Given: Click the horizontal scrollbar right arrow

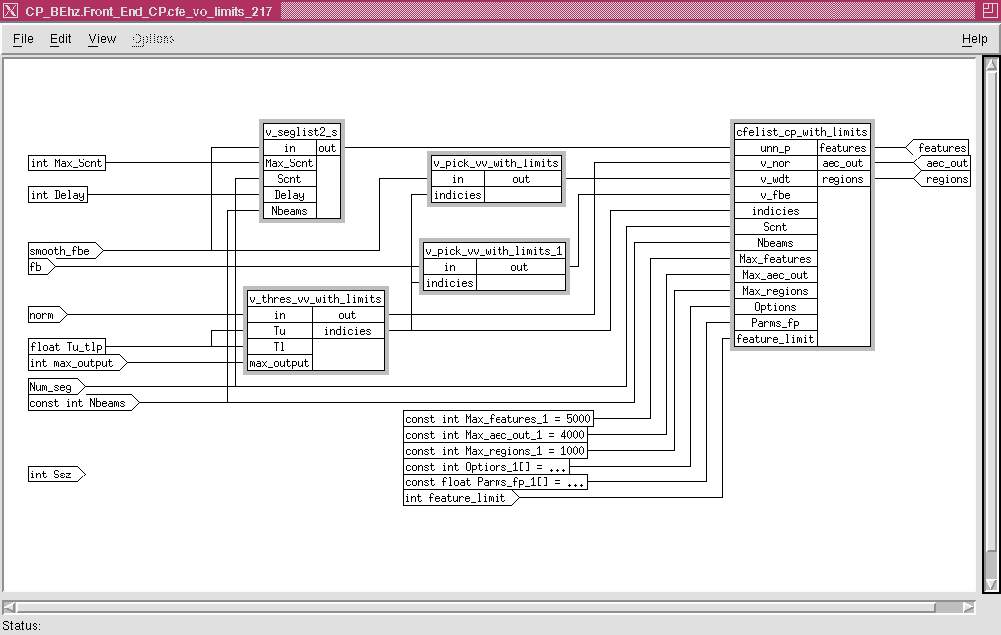Looking at the screenshot, I should 968,607.
